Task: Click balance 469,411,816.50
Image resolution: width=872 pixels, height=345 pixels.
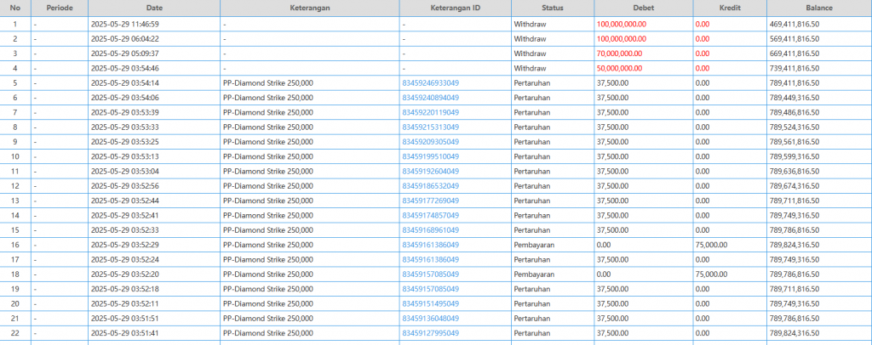Action: click(x=795, y=25)
